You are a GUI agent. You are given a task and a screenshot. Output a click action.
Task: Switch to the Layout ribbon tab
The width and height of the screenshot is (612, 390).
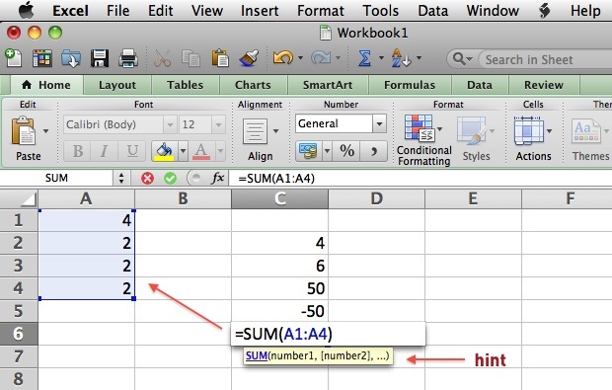point(117,85)
